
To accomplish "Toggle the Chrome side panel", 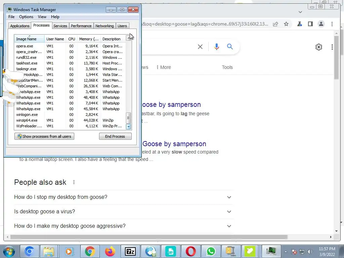I will [x=310, y=24].
